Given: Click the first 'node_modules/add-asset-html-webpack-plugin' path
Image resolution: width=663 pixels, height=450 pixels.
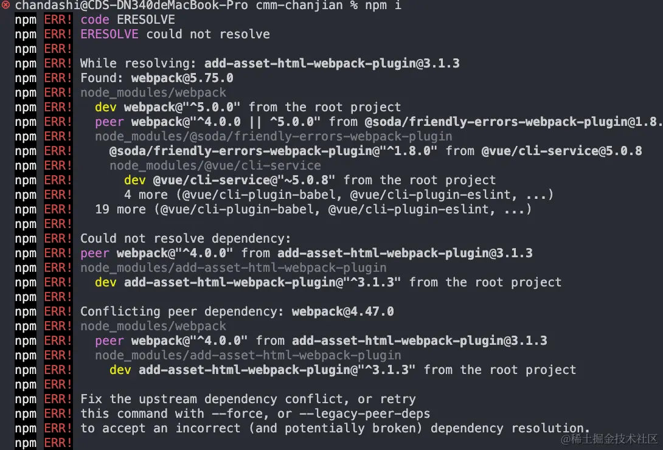Looking at the screenshot, I should pos(234,268).
